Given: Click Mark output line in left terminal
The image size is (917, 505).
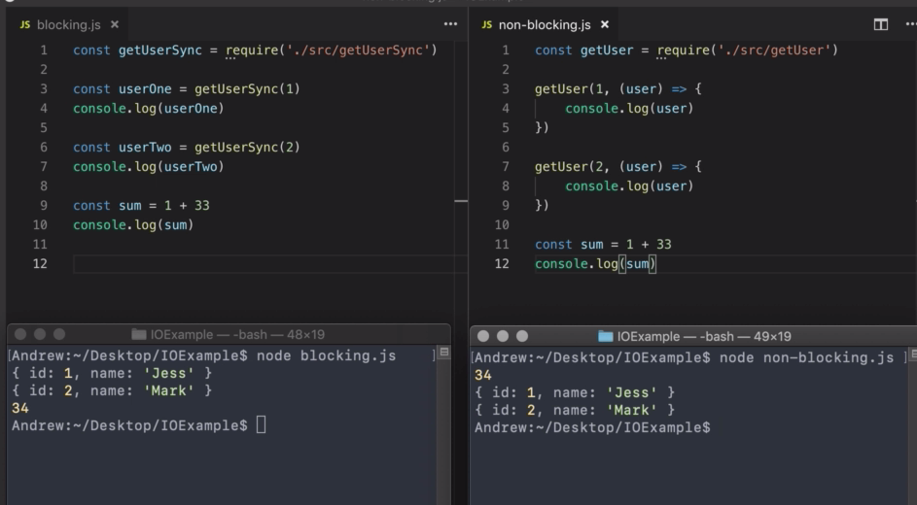Looking at the screenshot, I should pos(112,390).
